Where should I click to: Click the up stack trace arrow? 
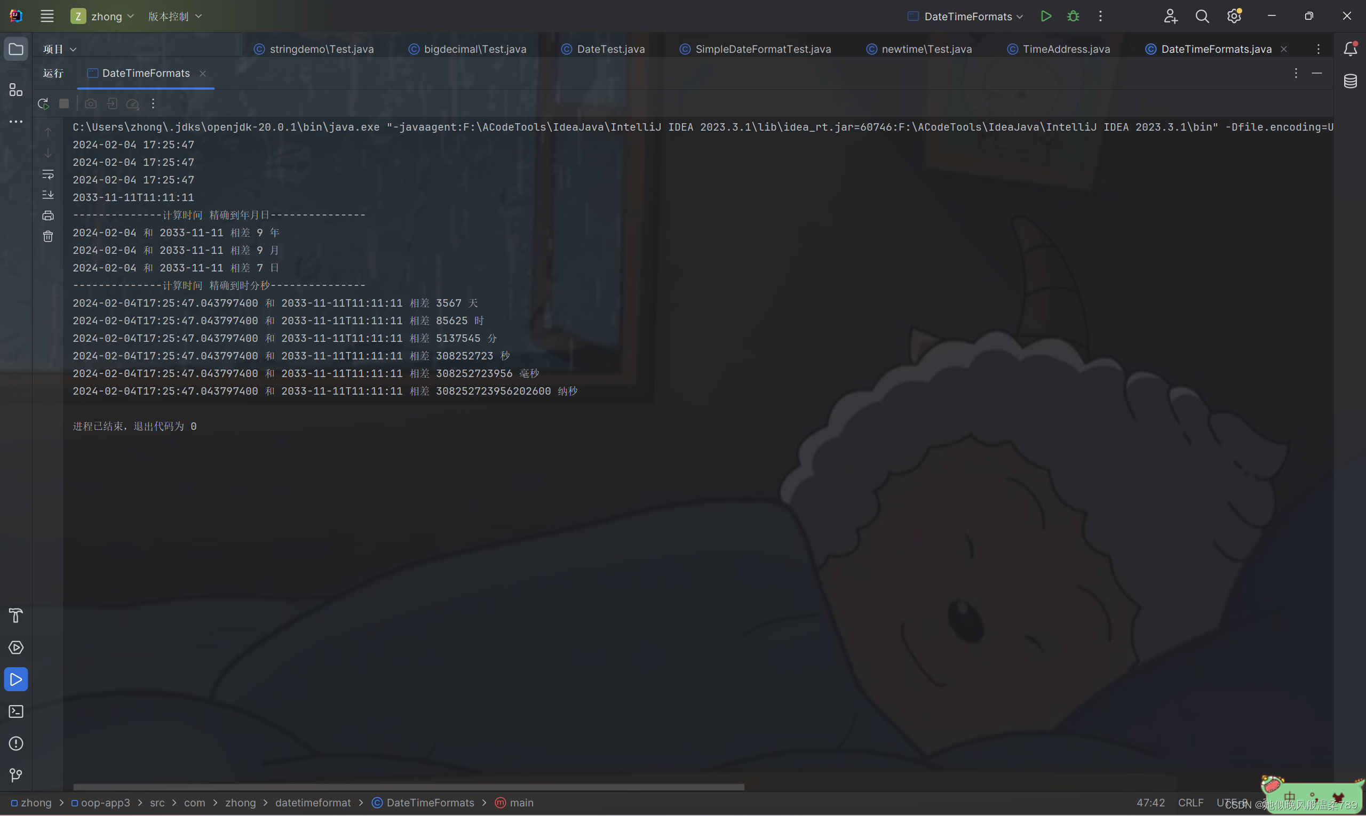48,132
